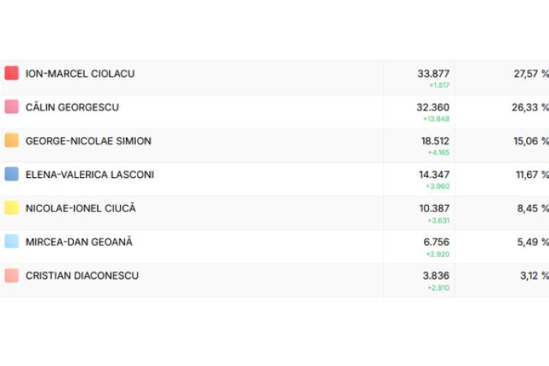Image resolution: width=549 pixels, height=366 pixels.
Task: Open Elena-Valerica Lasconi candidate row
Action: (x=89, y=175)
